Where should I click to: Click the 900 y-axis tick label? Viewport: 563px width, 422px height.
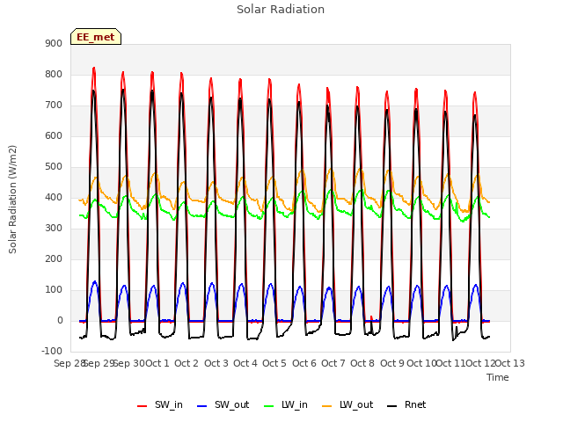54,43
